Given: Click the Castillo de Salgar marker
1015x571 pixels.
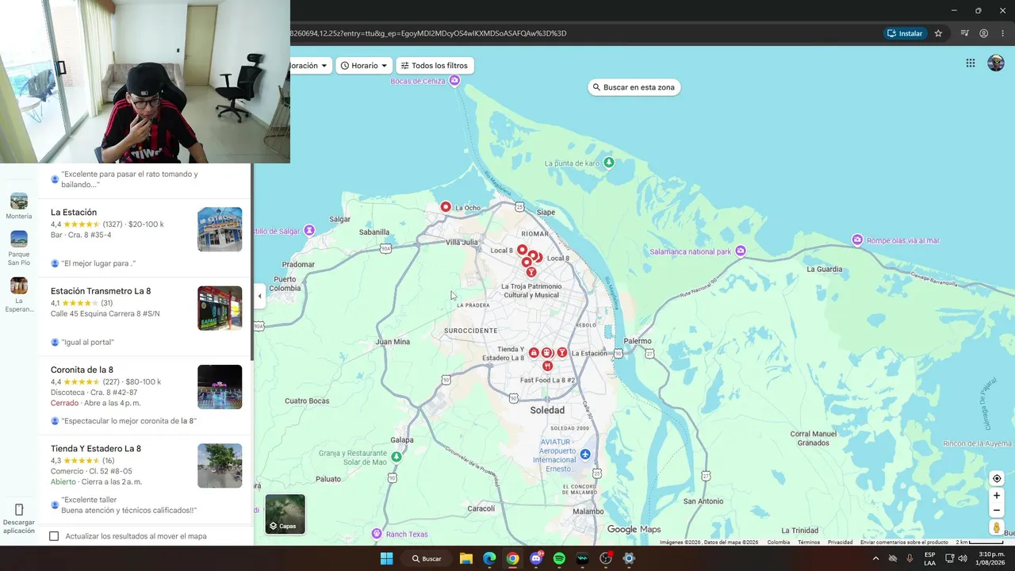Looking at the screenshot, I should click(x=309, y=230).
